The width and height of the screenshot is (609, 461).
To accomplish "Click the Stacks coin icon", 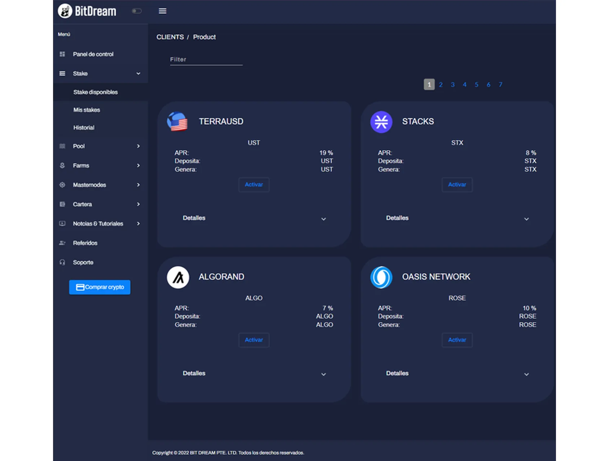I will tap(381, 122).
